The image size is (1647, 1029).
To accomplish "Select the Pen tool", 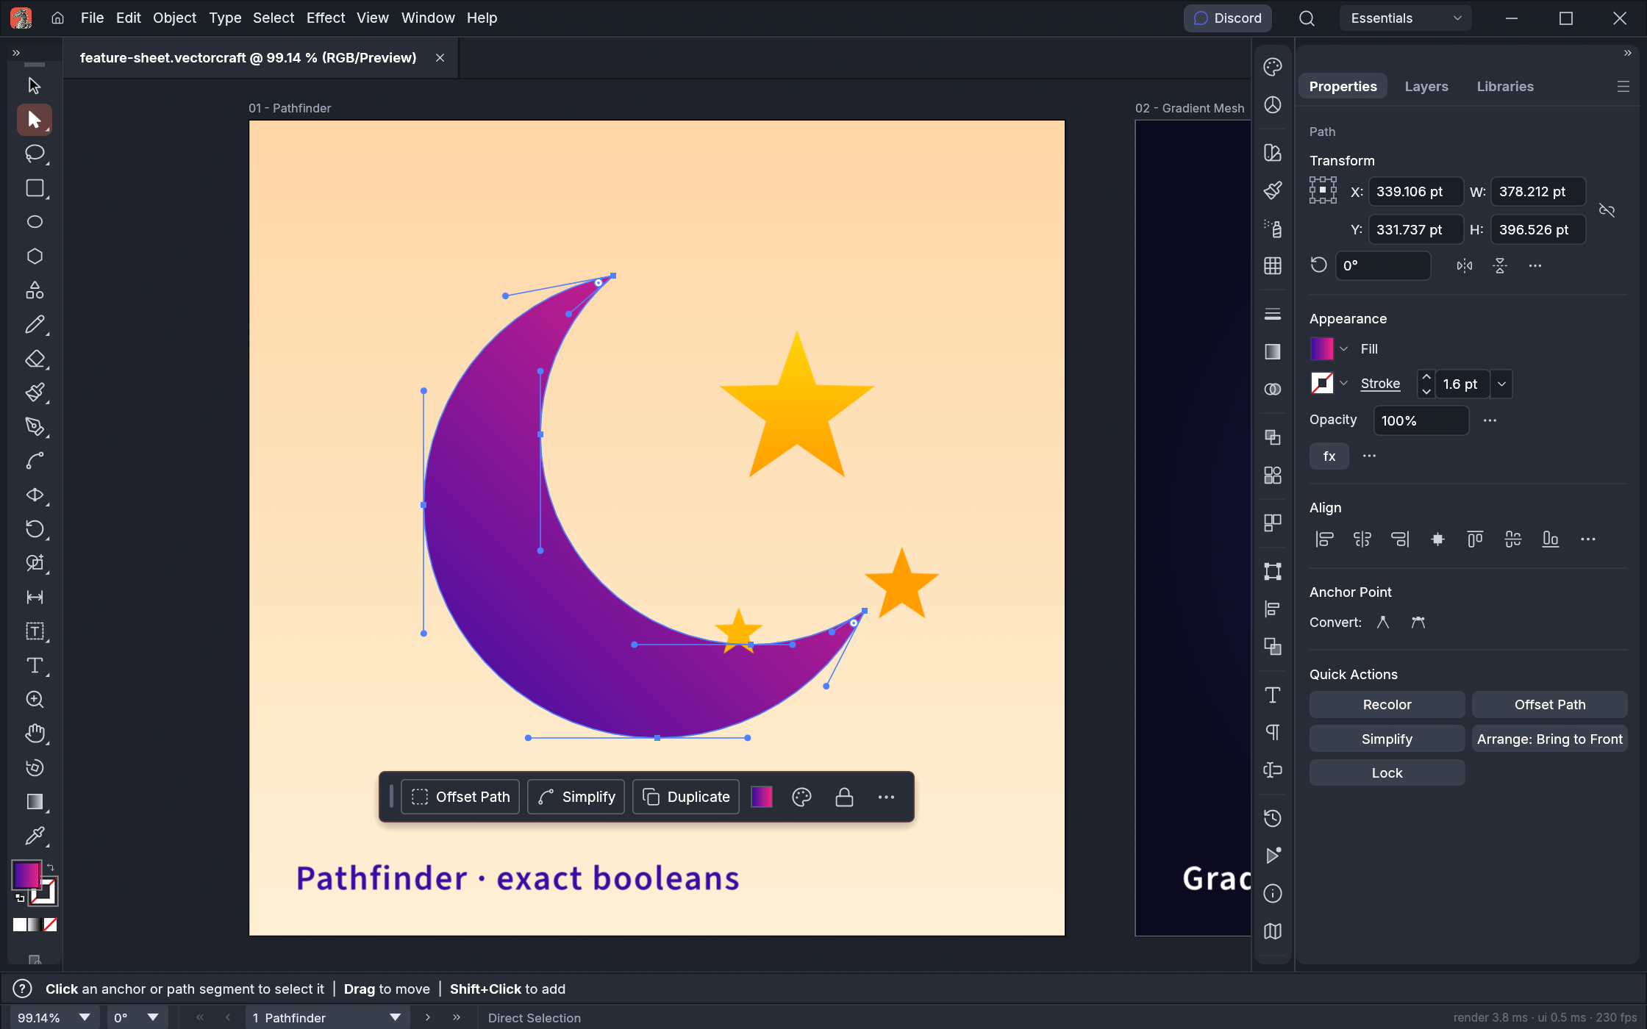I will coord(34,426).
